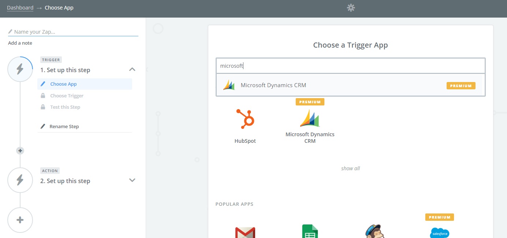Add a note to the Zap
Screen dimensions: 507x238
point(20,43)
